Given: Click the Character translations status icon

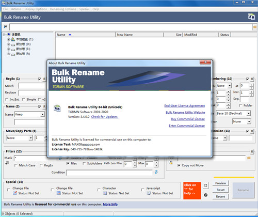Looking at the screenshot, I should click(105, 193).
